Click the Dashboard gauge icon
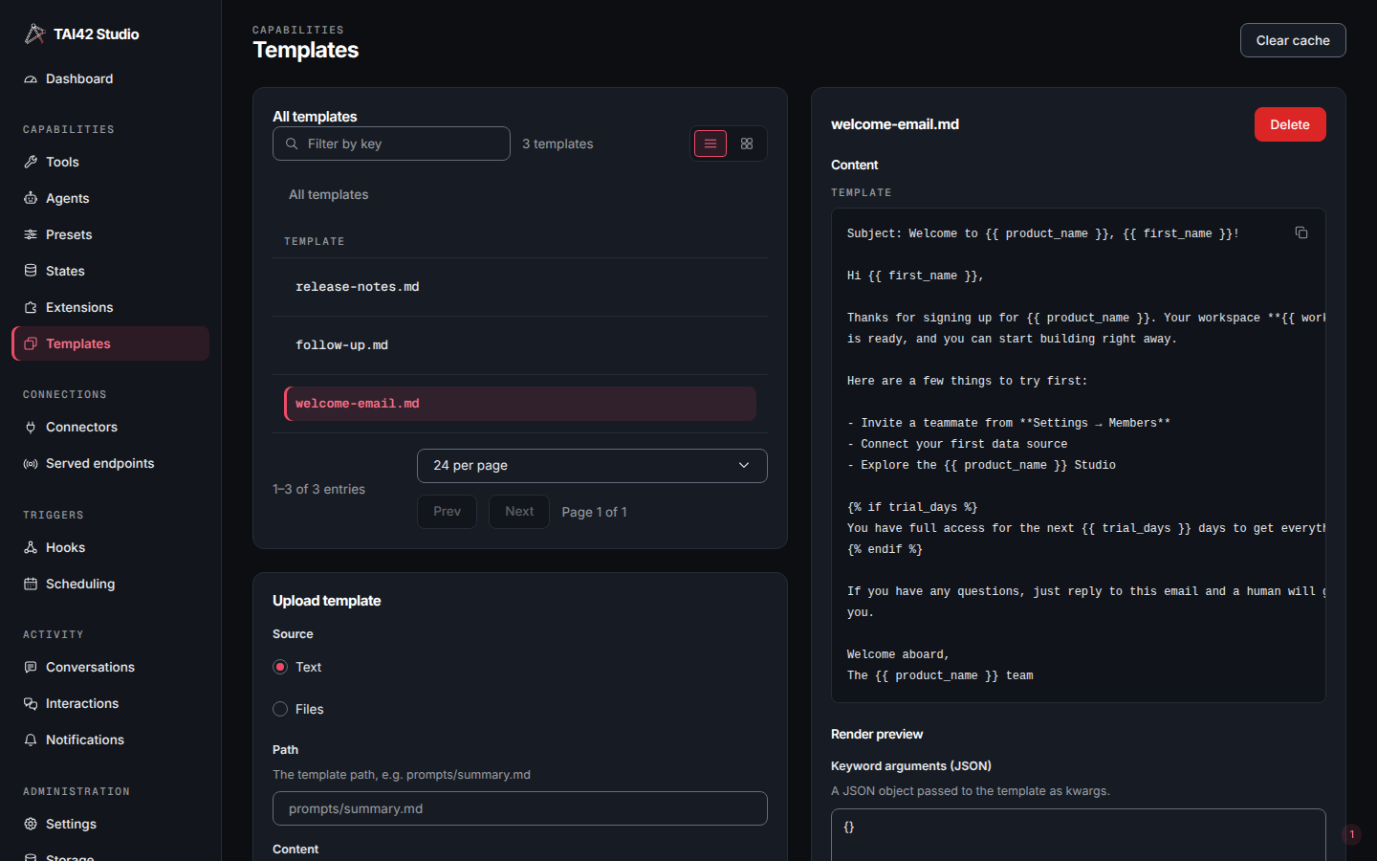Image resolution: width=1377 pixels, height=861 pixels. tap(31, 78)
